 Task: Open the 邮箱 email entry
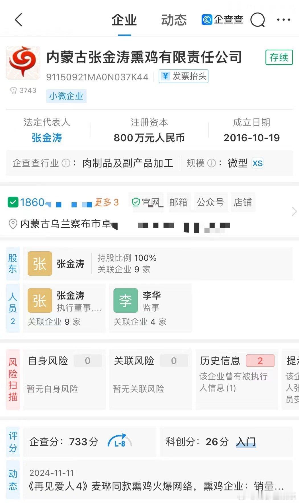[179, 202]
